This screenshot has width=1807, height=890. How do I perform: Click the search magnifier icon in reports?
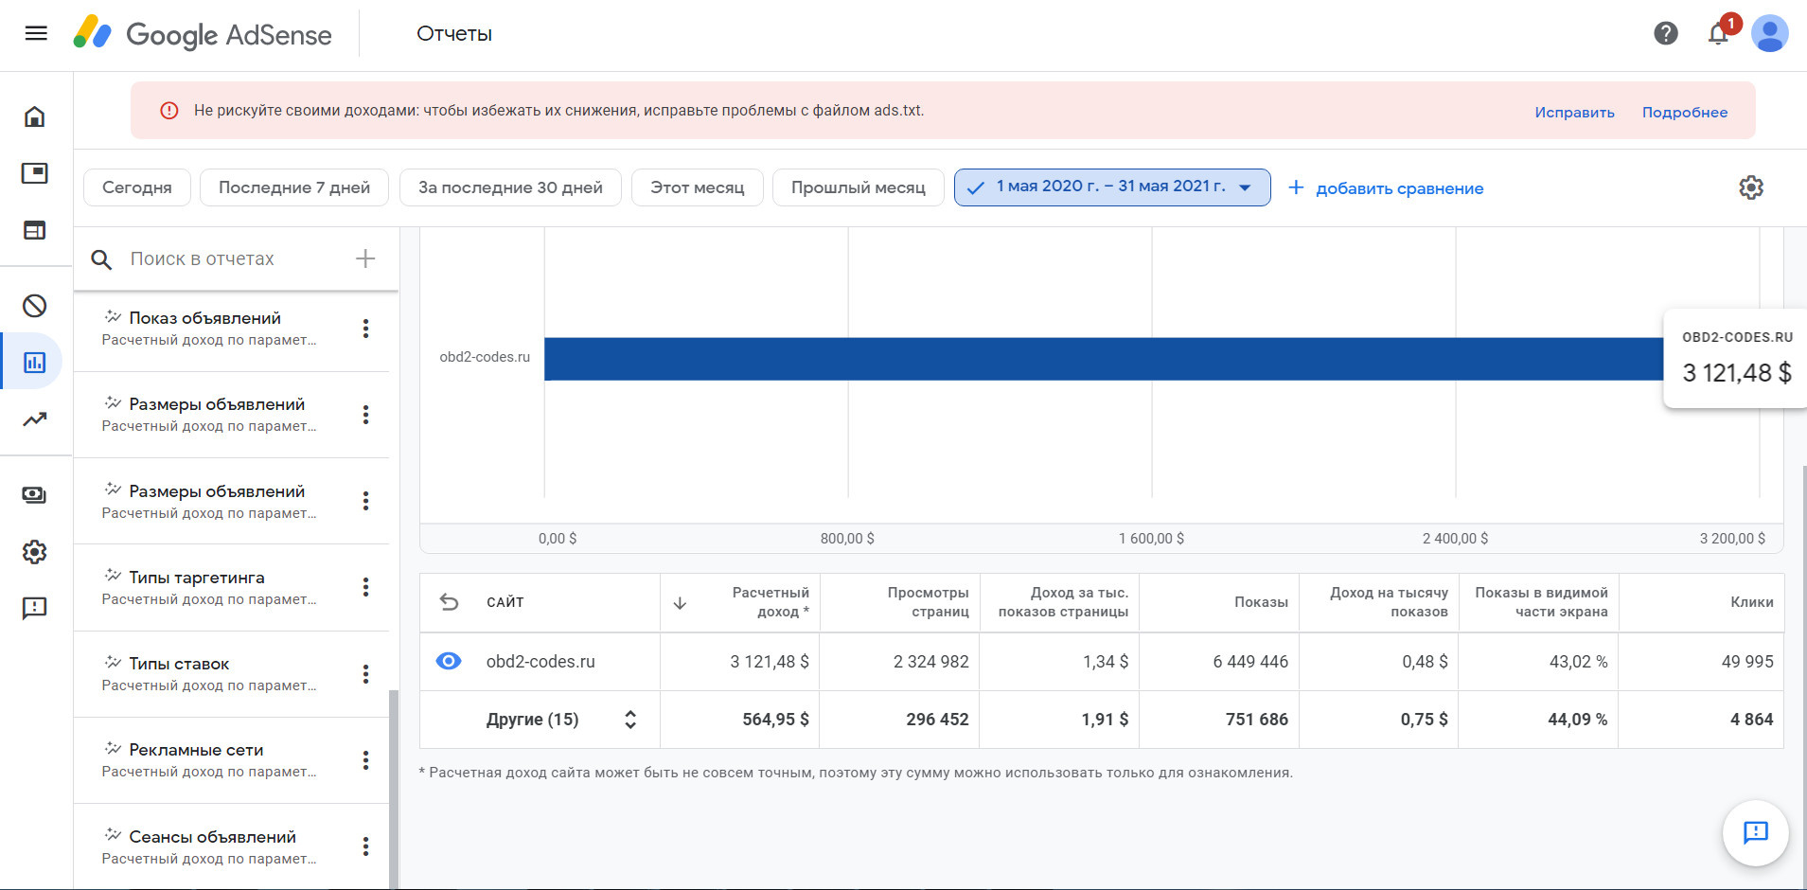(101, 259)
